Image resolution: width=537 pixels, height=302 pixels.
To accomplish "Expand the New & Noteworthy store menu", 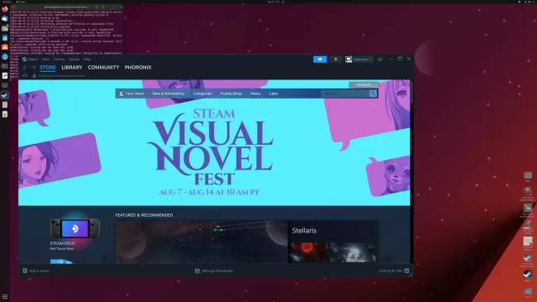I will click(169, 93).
